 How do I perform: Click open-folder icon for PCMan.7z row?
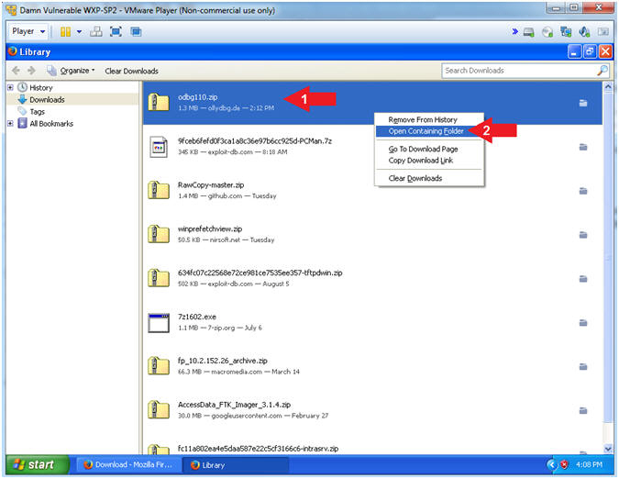click(583, 147)
